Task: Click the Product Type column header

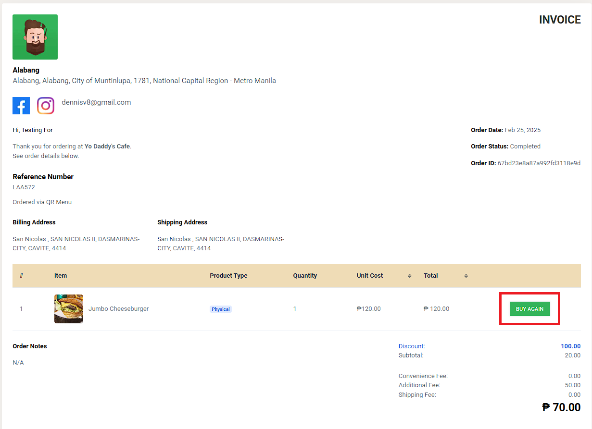Action: (228, 276)
